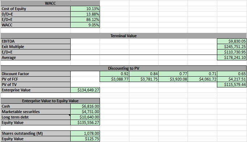Click the Cost of Equity label cell
The height and width of the screenshot is (142, 247).
[35, 9]
